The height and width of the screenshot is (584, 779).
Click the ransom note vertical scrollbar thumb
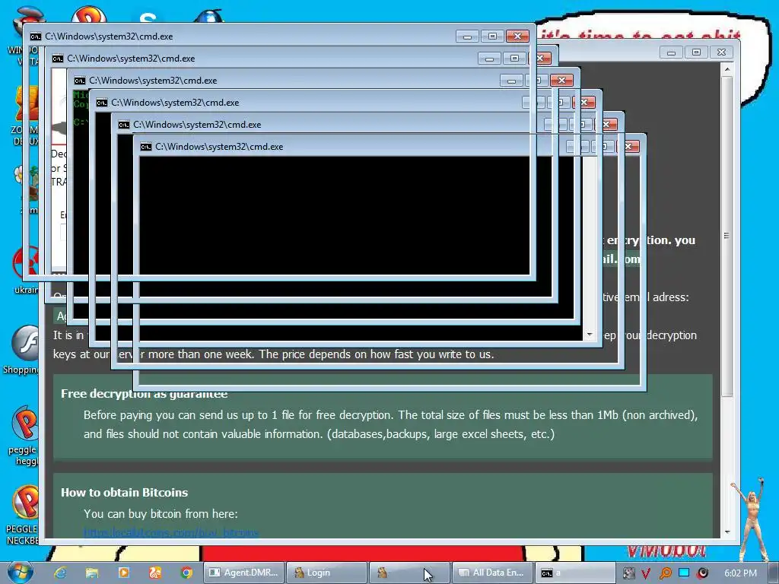tap(727, 236)
